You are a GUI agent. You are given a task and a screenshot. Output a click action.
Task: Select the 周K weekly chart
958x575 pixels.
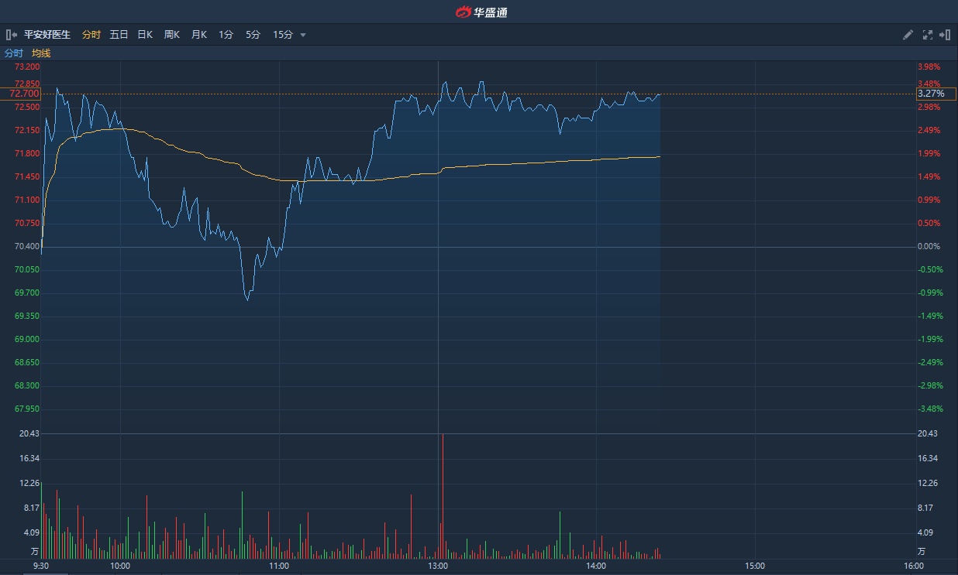point(171,35)
